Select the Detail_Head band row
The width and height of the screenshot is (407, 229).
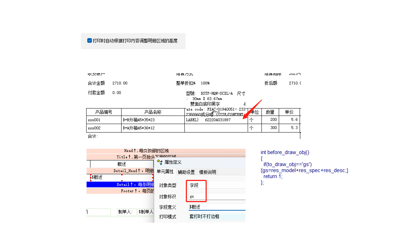120,171
